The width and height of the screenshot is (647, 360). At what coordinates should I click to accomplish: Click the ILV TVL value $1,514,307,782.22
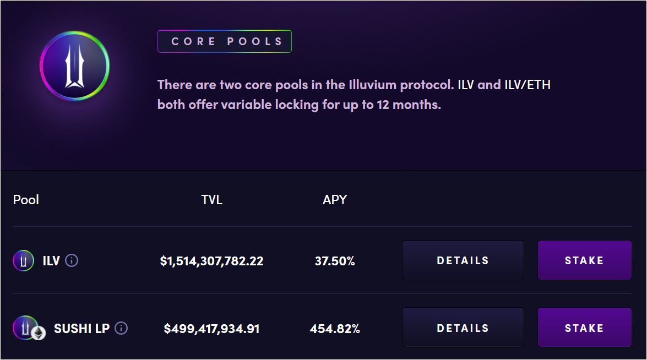click(211, 261)
